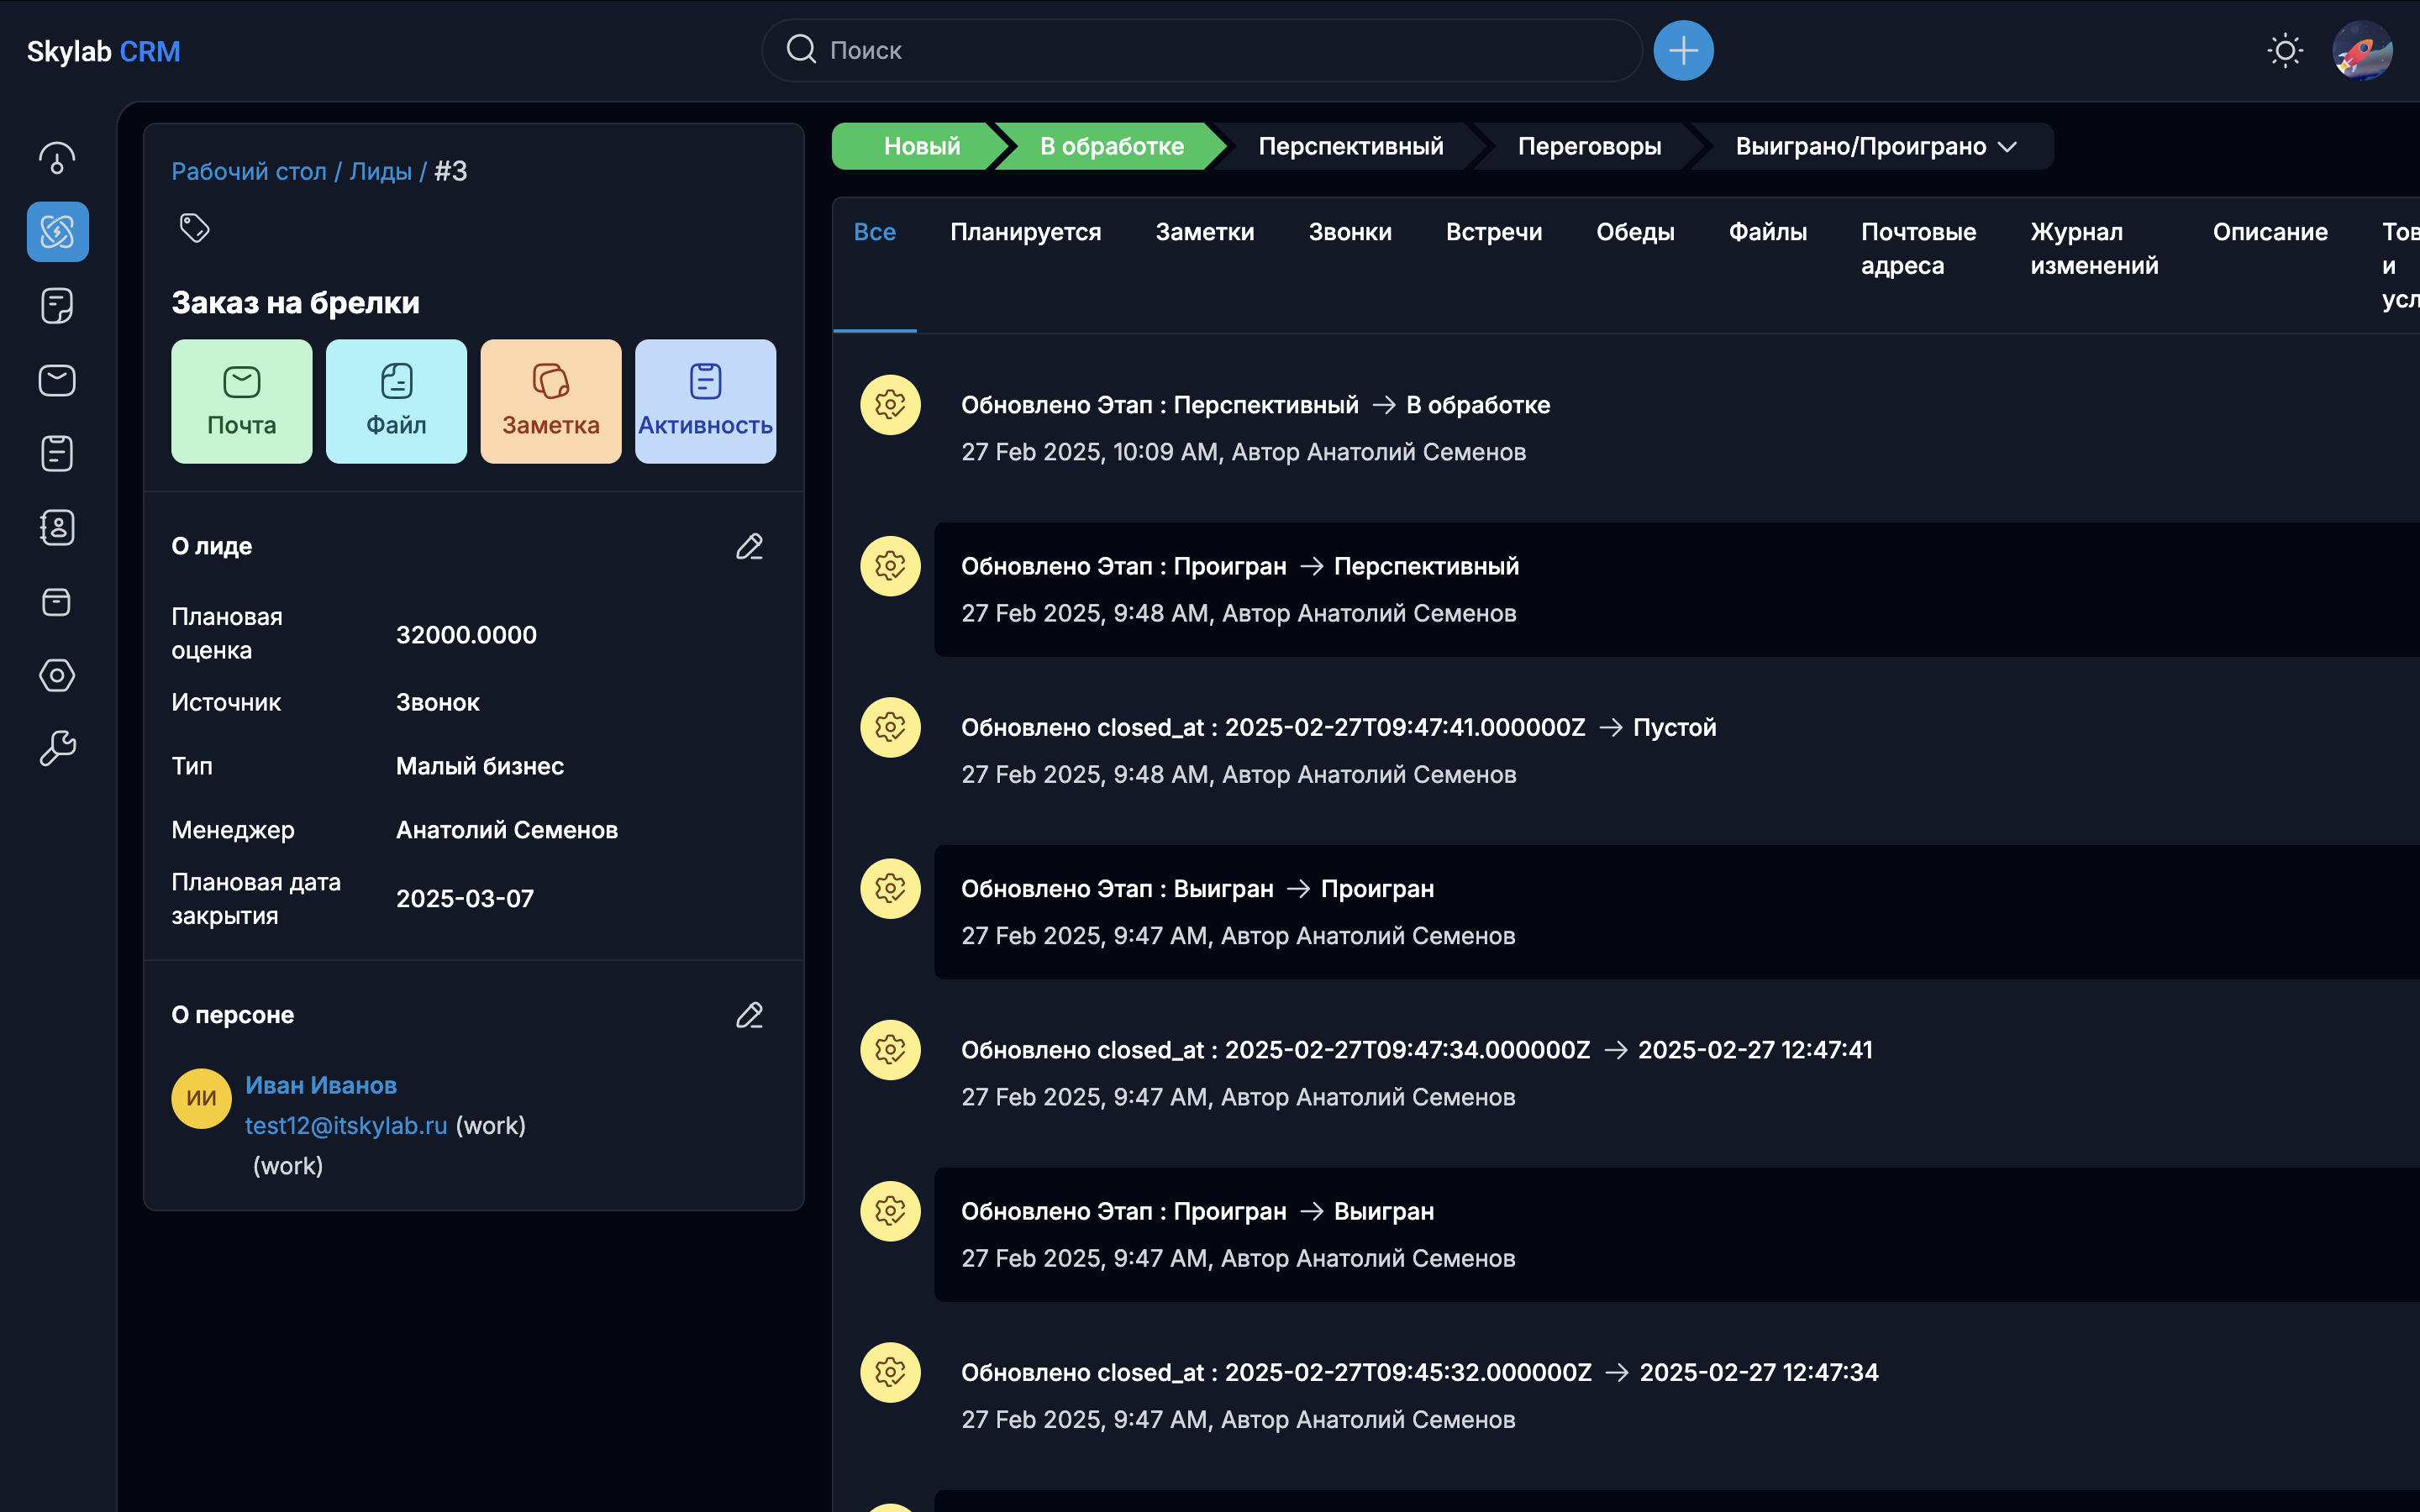Expand the "Выиграно/Проиграно" stage dropdown
This screenshot has height=1512, width=2420.
[x=1875, y=146]
